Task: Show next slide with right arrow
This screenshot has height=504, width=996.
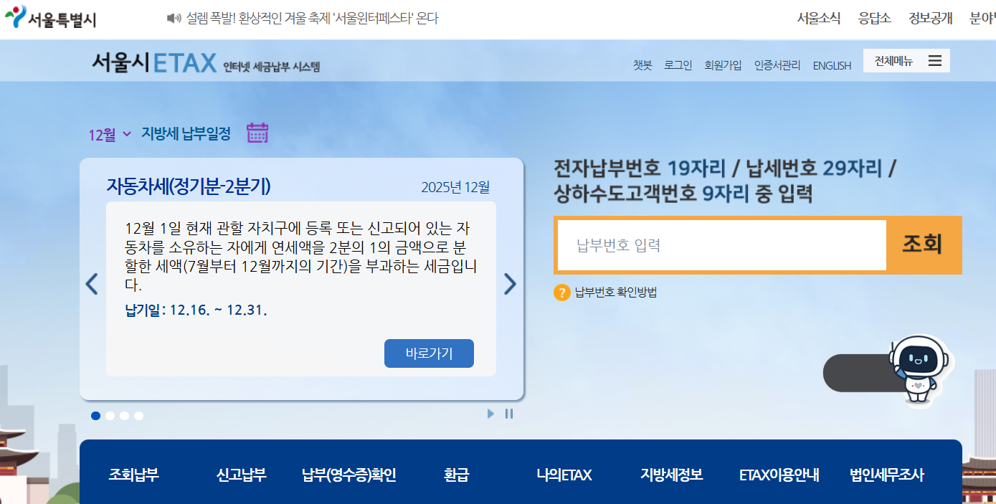Action: tap(510, 284)
